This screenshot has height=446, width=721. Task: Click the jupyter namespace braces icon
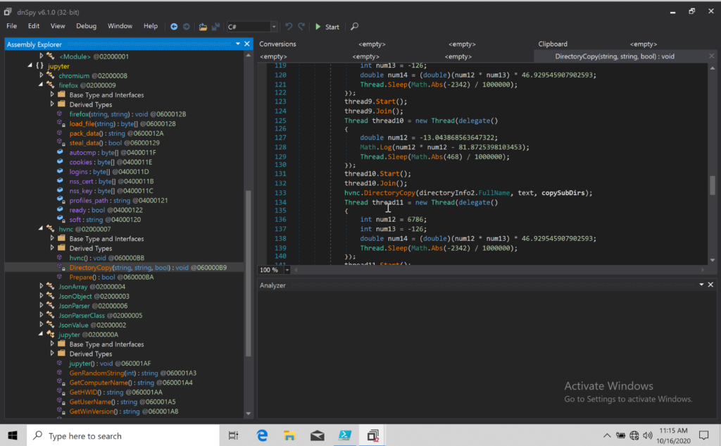40,66
